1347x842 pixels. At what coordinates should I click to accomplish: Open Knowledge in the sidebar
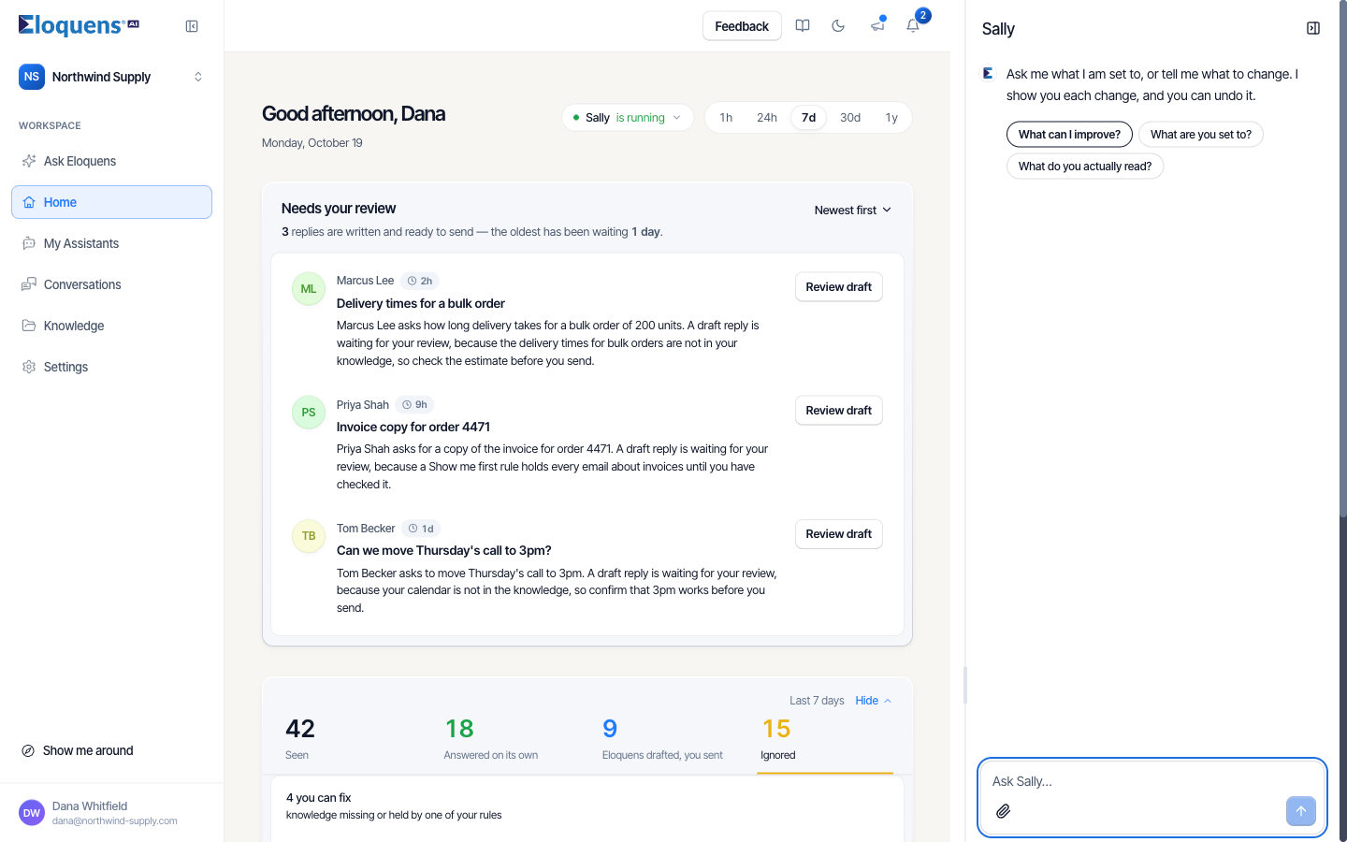(112, 326)
